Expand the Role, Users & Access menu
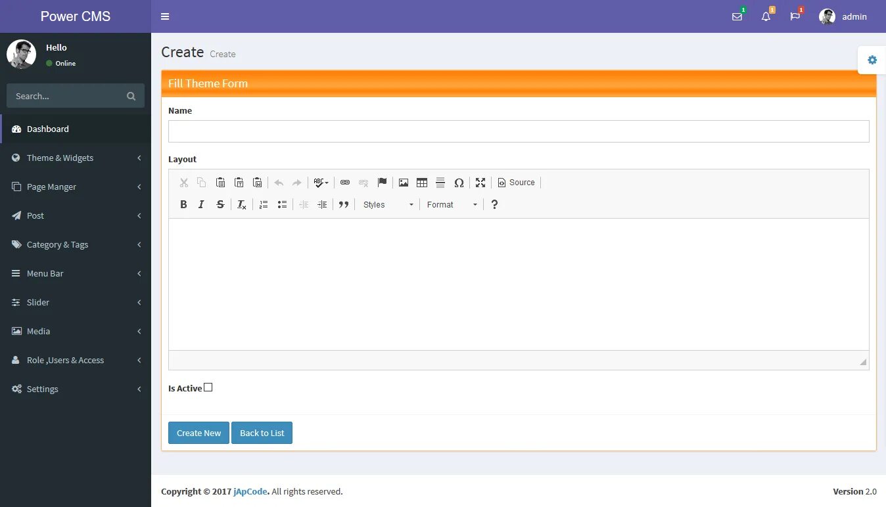Image resolution: width=886 pixels, height=507 pixels. [x=76, y=360]
